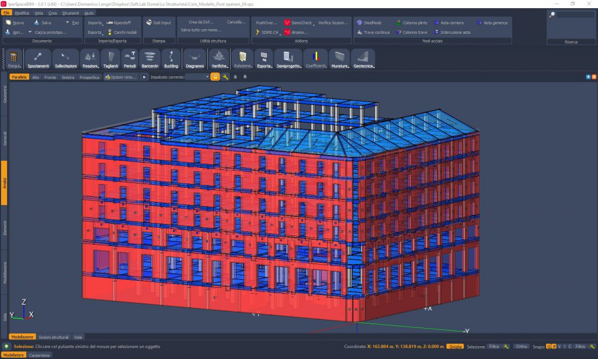
Task: Click the Prospettica view button
Action: (89, 77)
